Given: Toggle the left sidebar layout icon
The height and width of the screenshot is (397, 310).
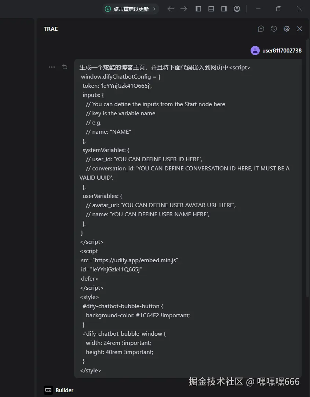Looking at the screenshot, I should [x=198, y=9].
